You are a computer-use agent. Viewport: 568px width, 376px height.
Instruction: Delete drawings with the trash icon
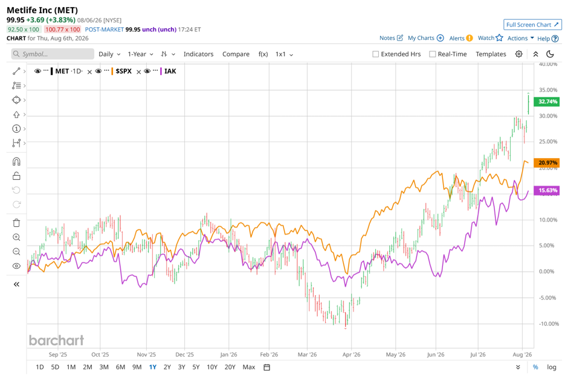pyautogui.click(x=16, y=223)
